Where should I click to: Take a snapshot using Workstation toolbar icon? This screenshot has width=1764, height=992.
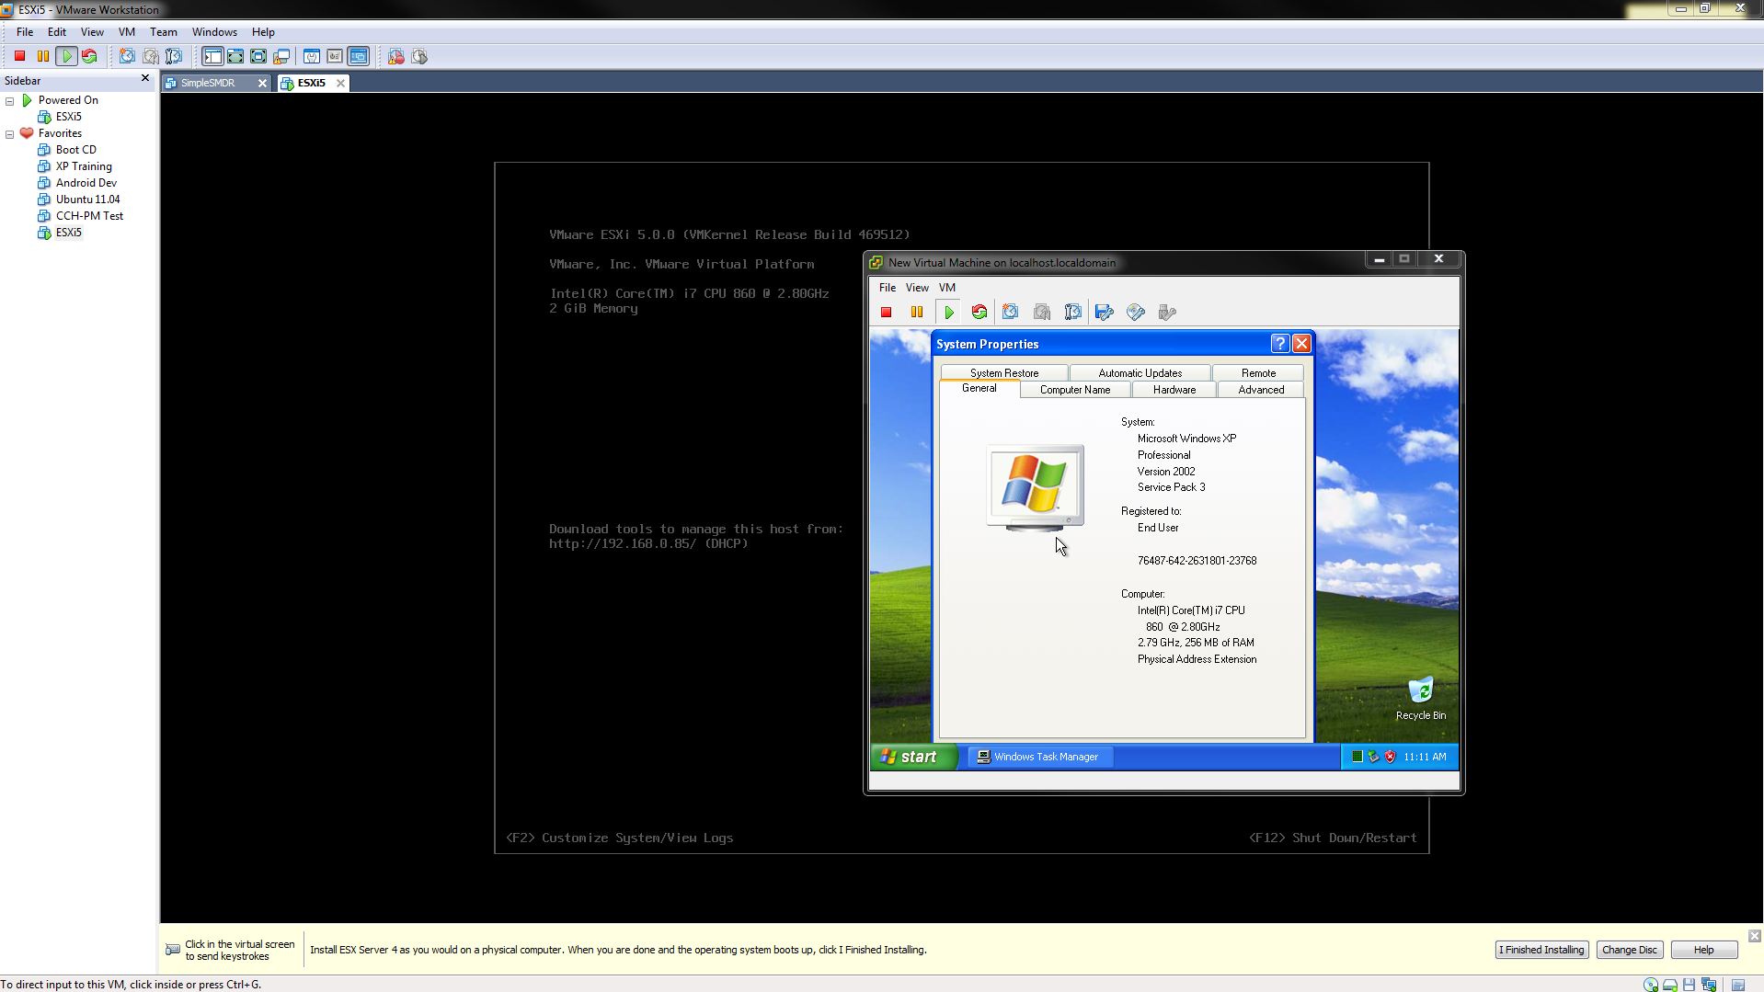coord(127,57)
